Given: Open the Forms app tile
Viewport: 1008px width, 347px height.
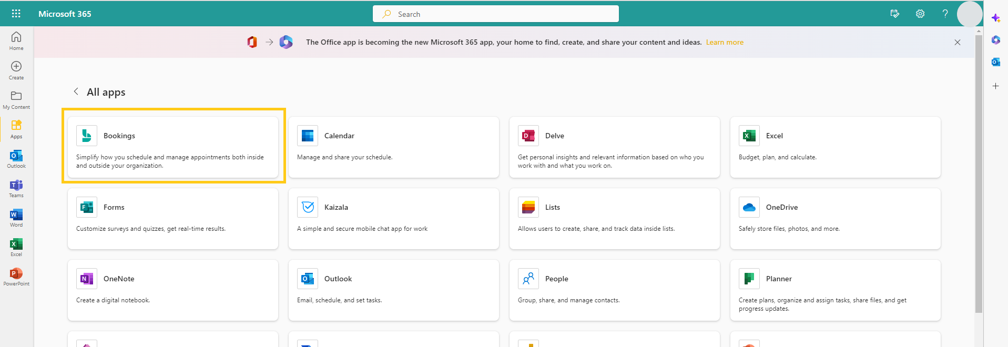Looking at the screenshot, I should click(172, 218).
